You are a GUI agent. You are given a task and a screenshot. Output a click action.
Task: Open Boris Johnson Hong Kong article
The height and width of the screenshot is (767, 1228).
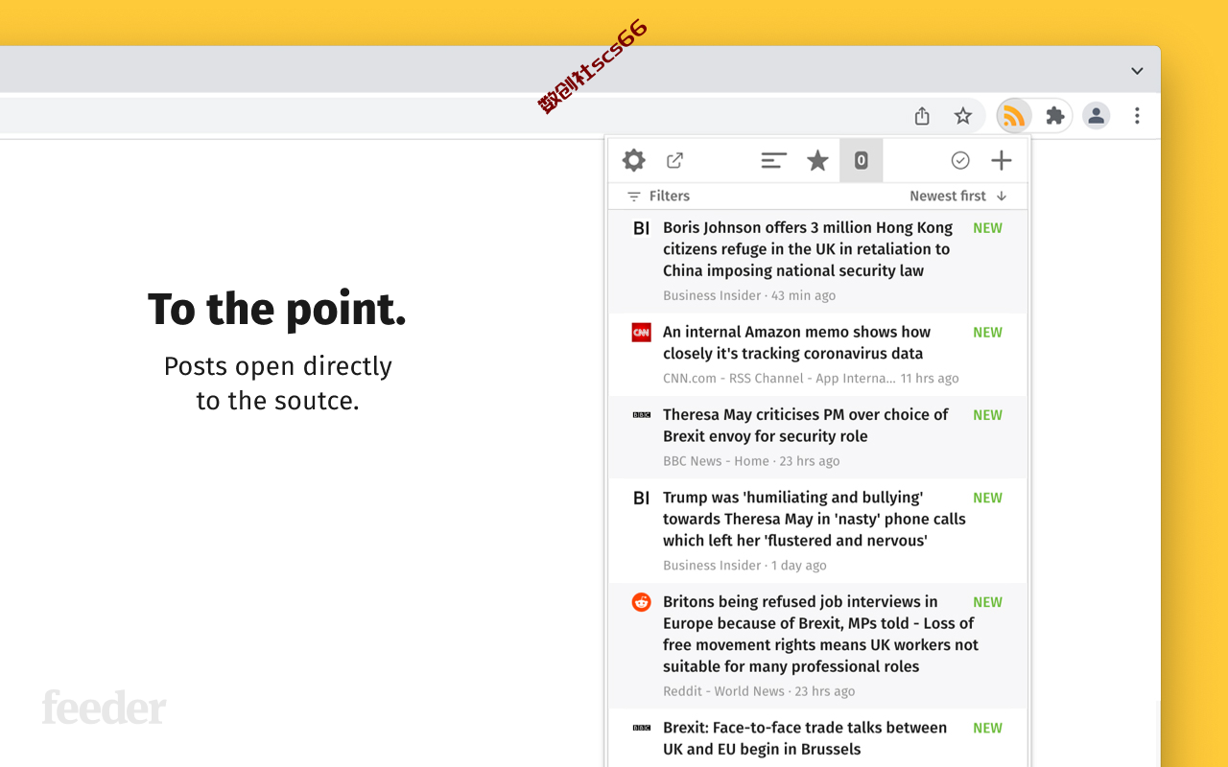[817, 261]
